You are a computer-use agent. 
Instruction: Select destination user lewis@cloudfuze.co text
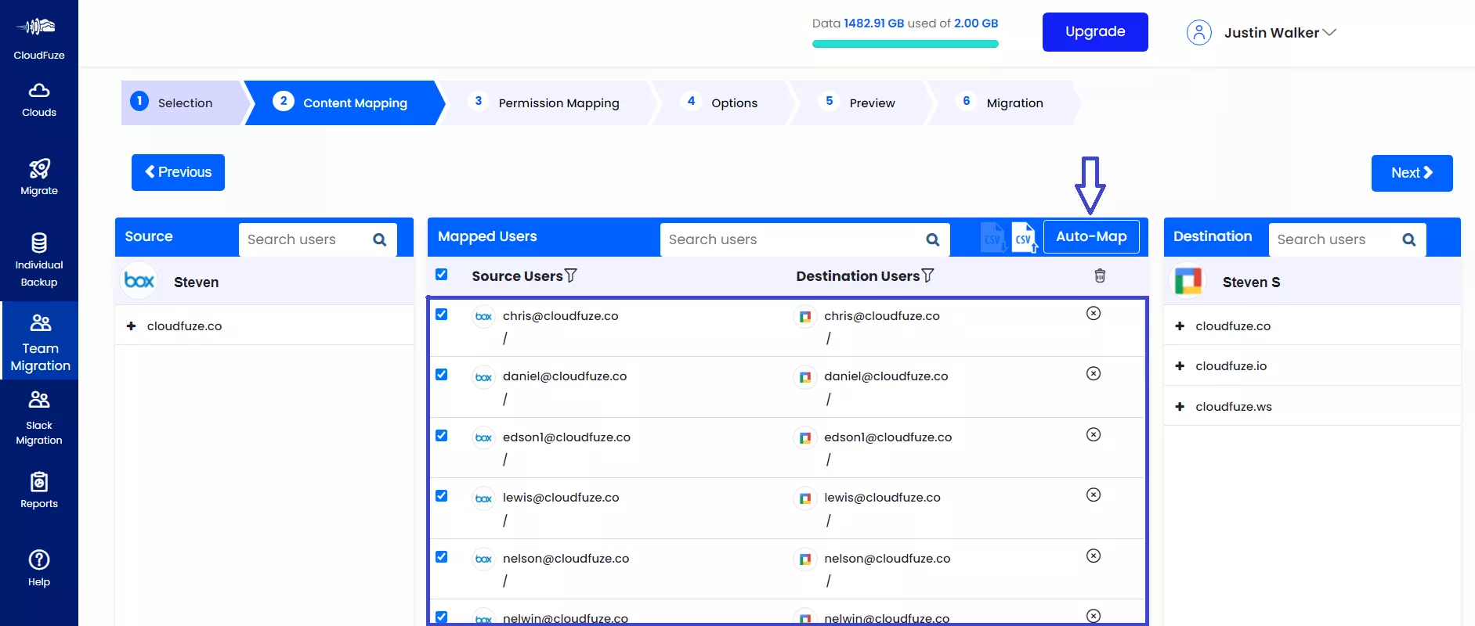point(882,498)
